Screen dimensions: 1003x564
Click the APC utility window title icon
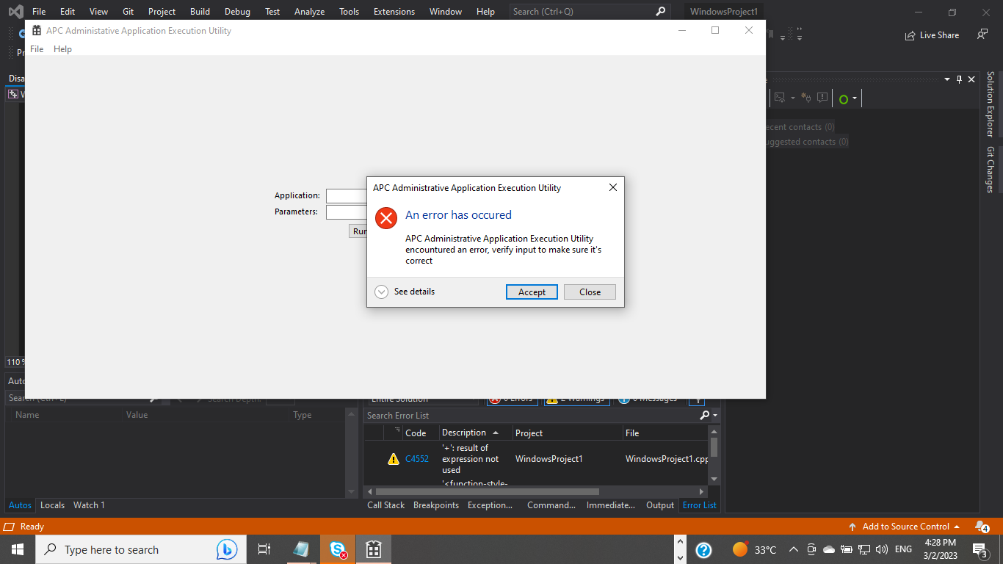point(36,31)
